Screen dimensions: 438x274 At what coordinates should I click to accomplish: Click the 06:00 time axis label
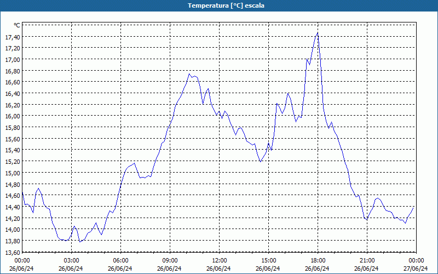(120, 261)
